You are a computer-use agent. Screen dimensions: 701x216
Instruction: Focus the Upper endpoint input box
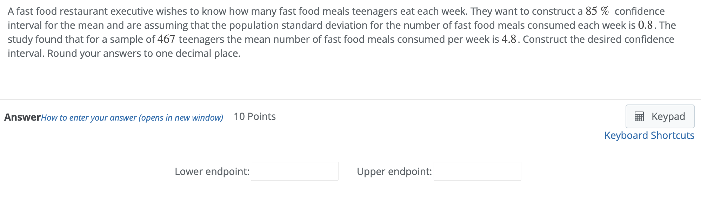click(478, 171)
